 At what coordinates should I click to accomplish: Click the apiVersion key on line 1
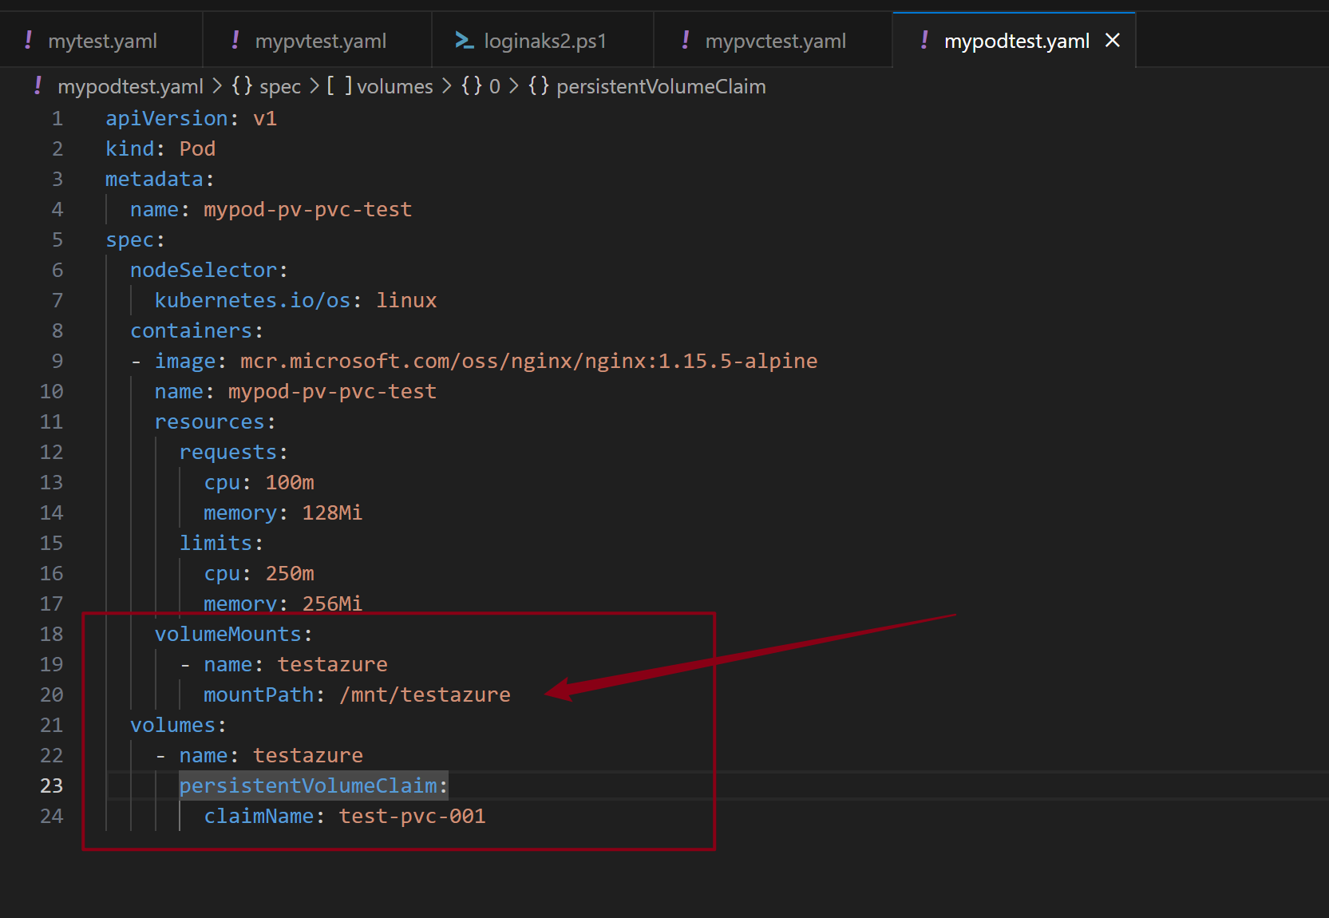tap(167, 119)
